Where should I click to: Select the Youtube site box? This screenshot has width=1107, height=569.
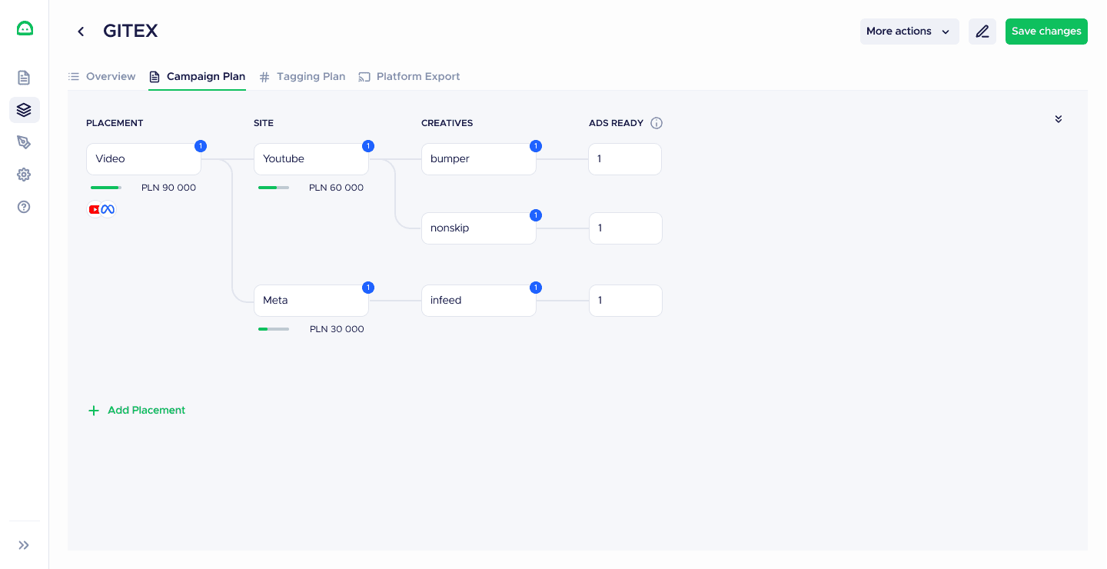click(311, 159)
